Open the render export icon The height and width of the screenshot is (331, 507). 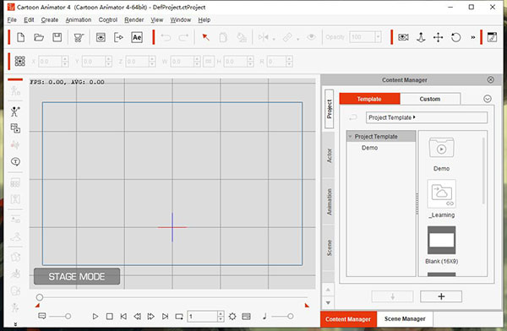[118, 37]
